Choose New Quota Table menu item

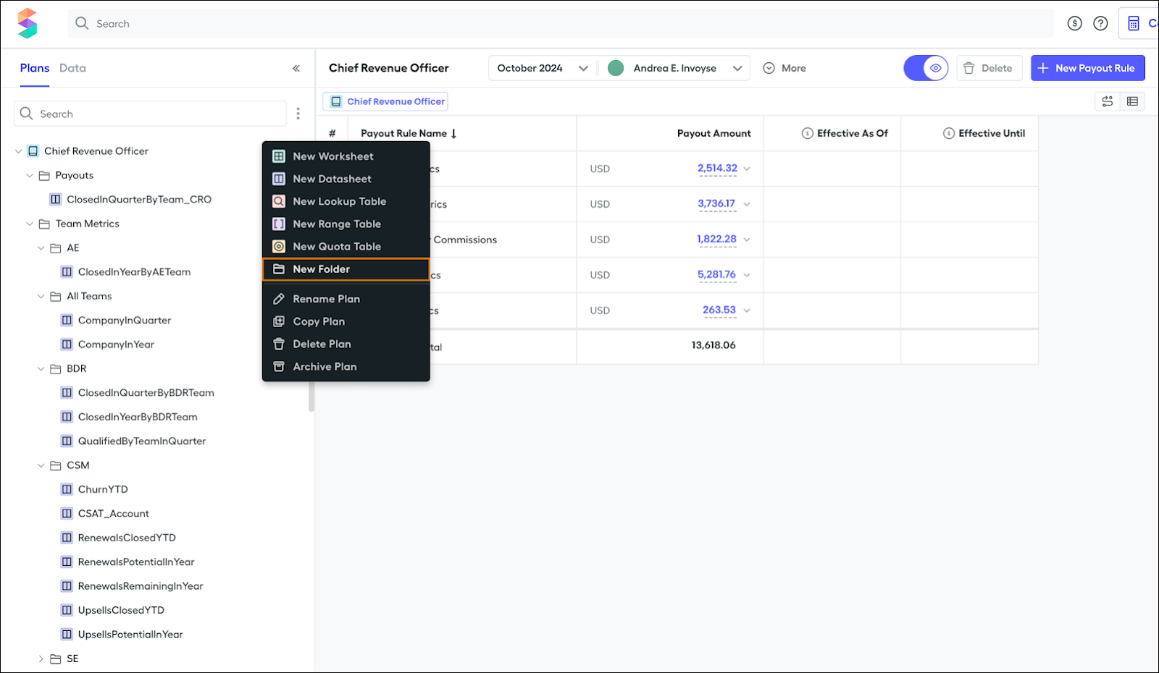(346, 246)
